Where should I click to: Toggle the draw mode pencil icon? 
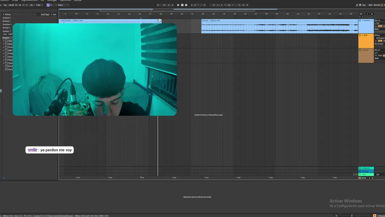click(357, 5)
